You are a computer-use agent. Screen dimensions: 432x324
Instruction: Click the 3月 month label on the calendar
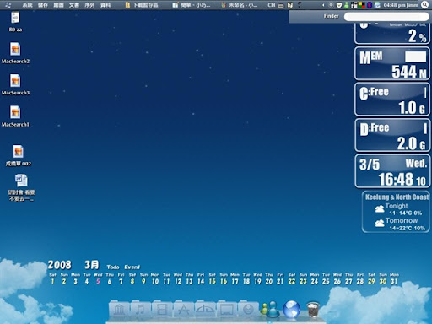coord(92,265)
